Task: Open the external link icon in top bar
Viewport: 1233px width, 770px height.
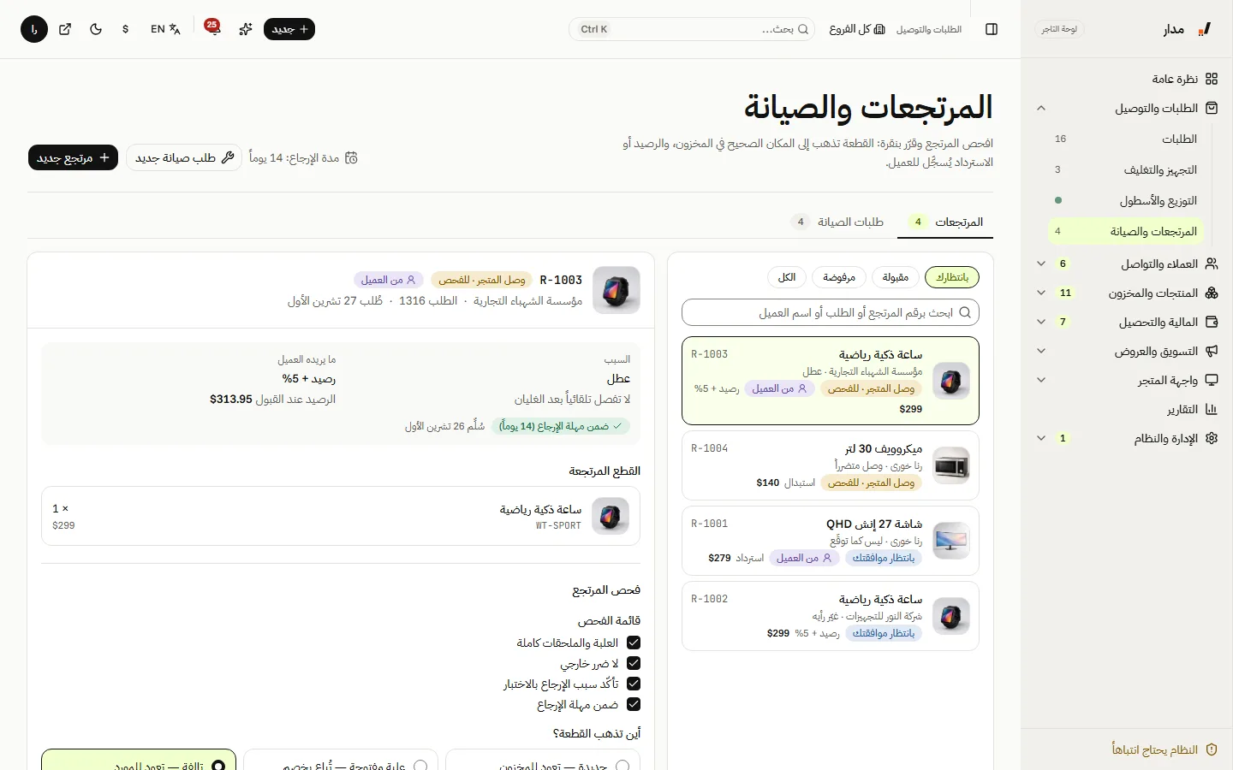Action: [65, 29]
